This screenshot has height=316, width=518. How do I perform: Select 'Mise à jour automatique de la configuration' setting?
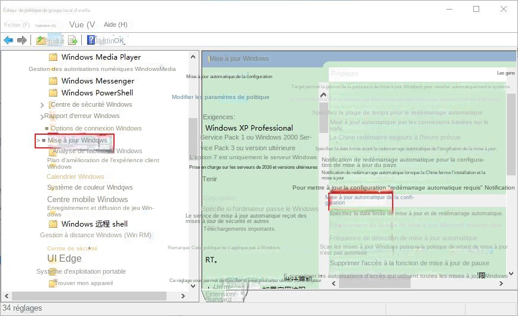click(x=369, y=200)
